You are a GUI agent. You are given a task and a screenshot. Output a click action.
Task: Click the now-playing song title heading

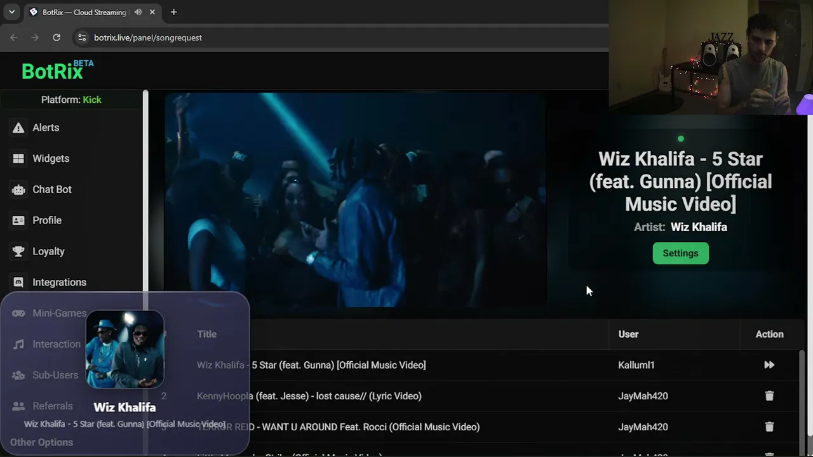click(x=680, y=182)
